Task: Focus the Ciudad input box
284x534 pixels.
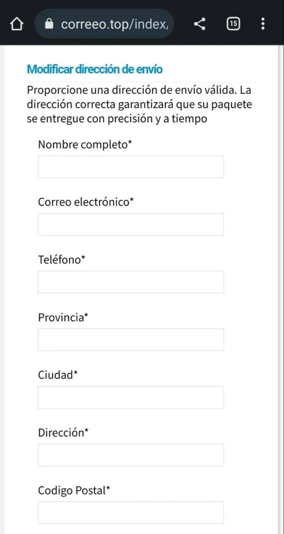Action: click(x=131, y=397)
